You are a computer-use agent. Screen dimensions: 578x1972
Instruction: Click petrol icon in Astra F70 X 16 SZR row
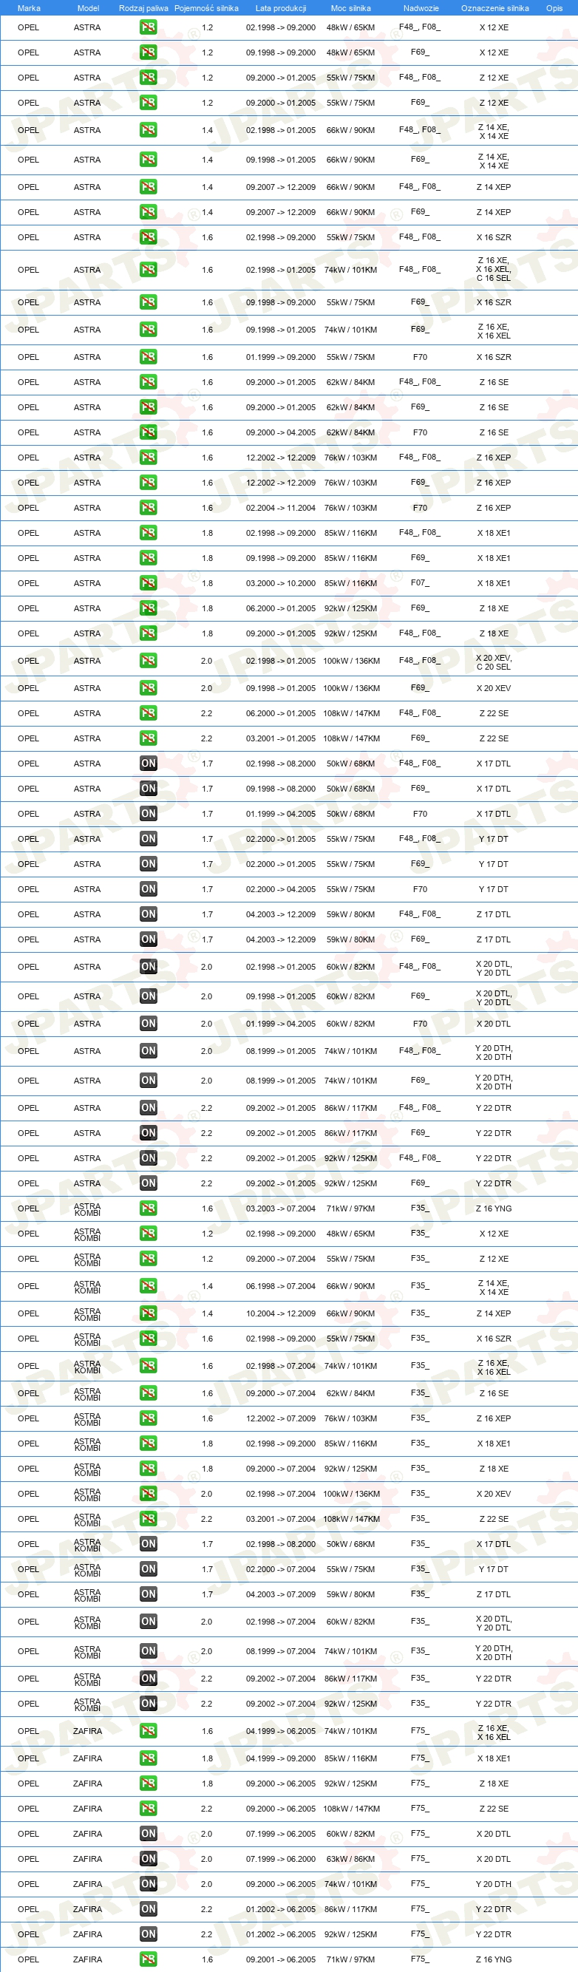coord(149,357)
